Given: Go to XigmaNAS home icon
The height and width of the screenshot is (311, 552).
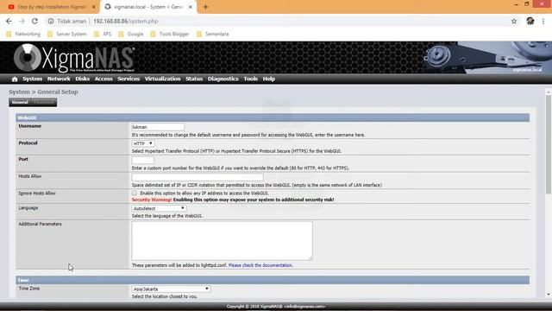Looking at the screenshot, I should pyautogui.click(x=15, y=79).
